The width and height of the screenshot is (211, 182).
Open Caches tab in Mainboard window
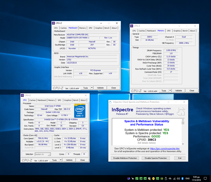click(64, 28)
